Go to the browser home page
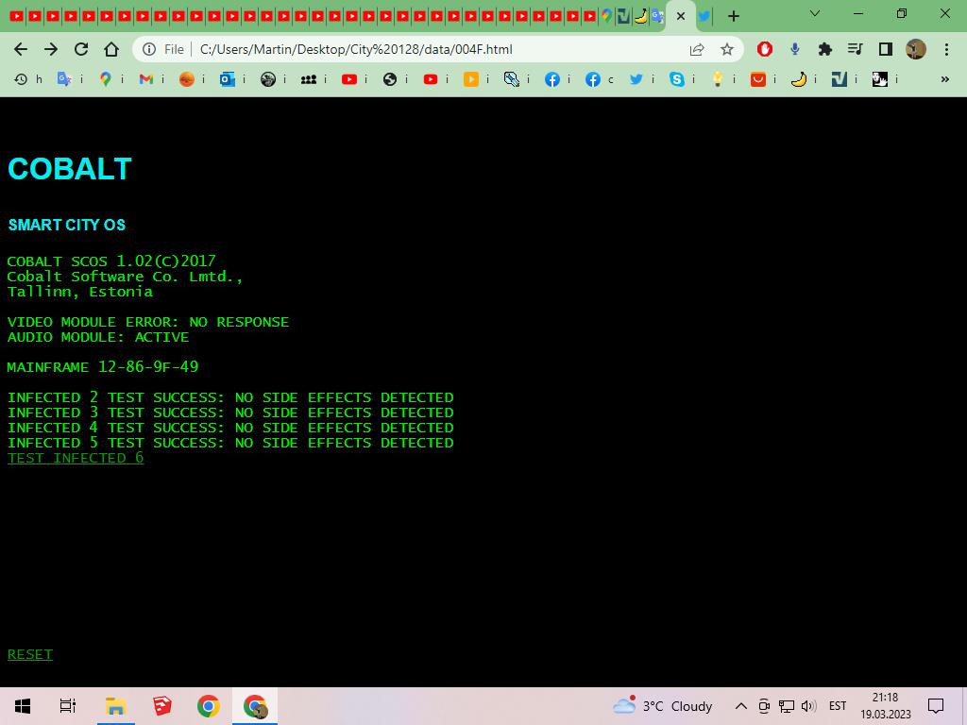 pos(111,49)
